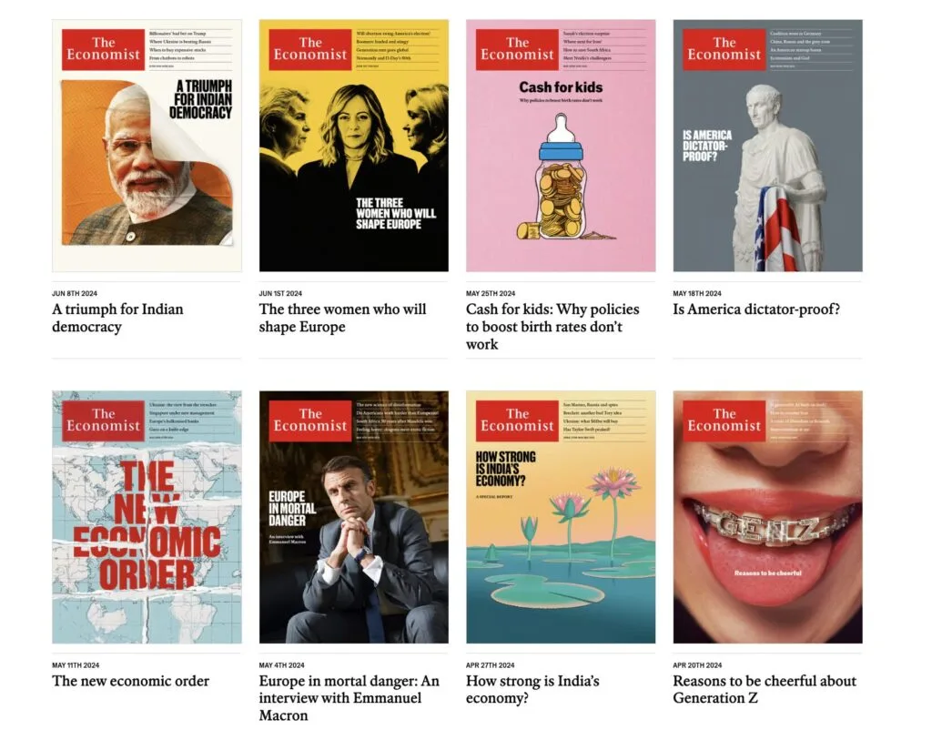Click 'Europe in mortal danger' headline link
Image resolution: width=932 pixels, height=730 pixels.
pos(349,698)
